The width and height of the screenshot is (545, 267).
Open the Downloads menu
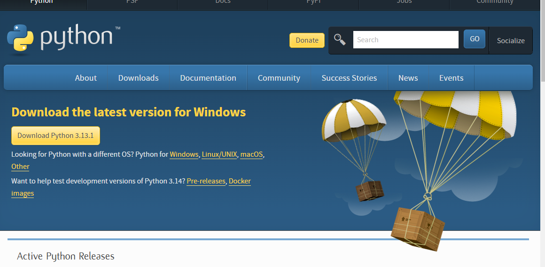coord(138,78)
